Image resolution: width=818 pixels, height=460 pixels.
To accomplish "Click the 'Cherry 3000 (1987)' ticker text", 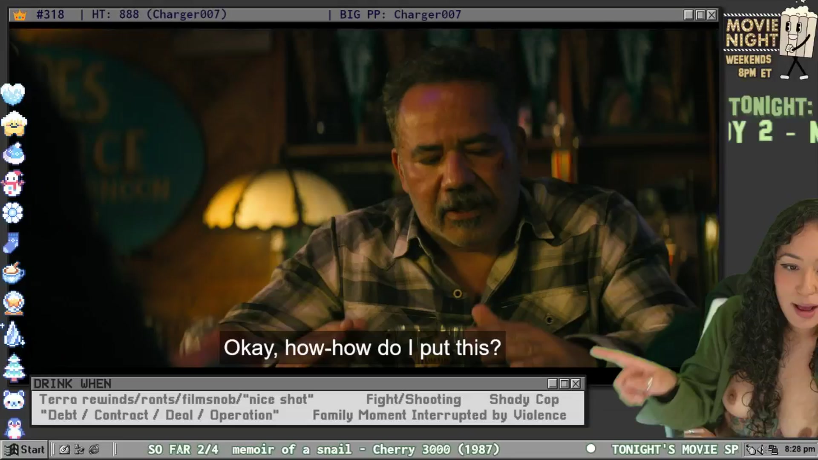I will (436, 449).
